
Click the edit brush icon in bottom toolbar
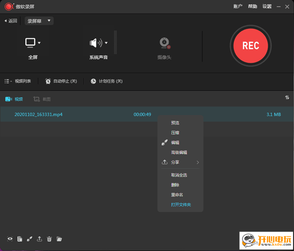pyautogui.click(x=29, y=239)
